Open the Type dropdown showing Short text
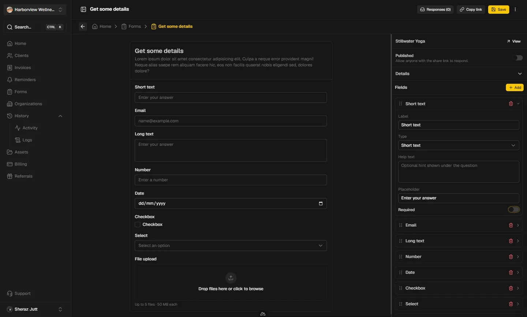The height and width of the screenshot is (317, 527). pyautogui.click(x=459, y=145)
